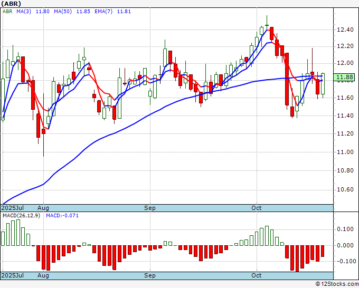This screenshot has height=288, width=359.
Task: Click the MA(3) legend label
Action: 24,12
